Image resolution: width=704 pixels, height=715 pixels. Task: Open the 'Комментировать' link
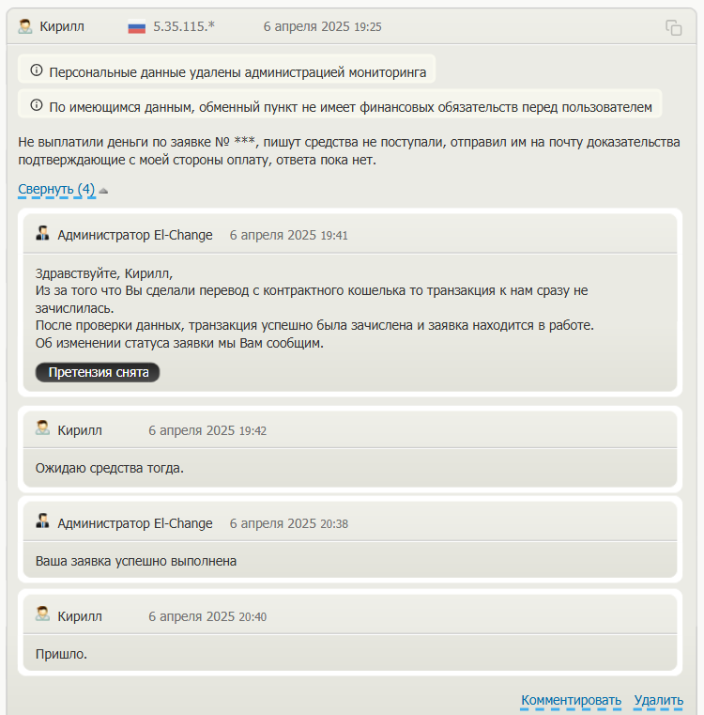[x=571, y=700]
